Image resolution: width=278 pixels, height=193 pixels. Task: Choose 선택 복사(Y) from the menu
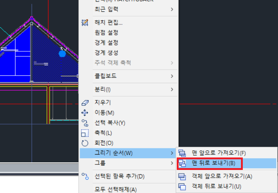[x=128, y=123]
